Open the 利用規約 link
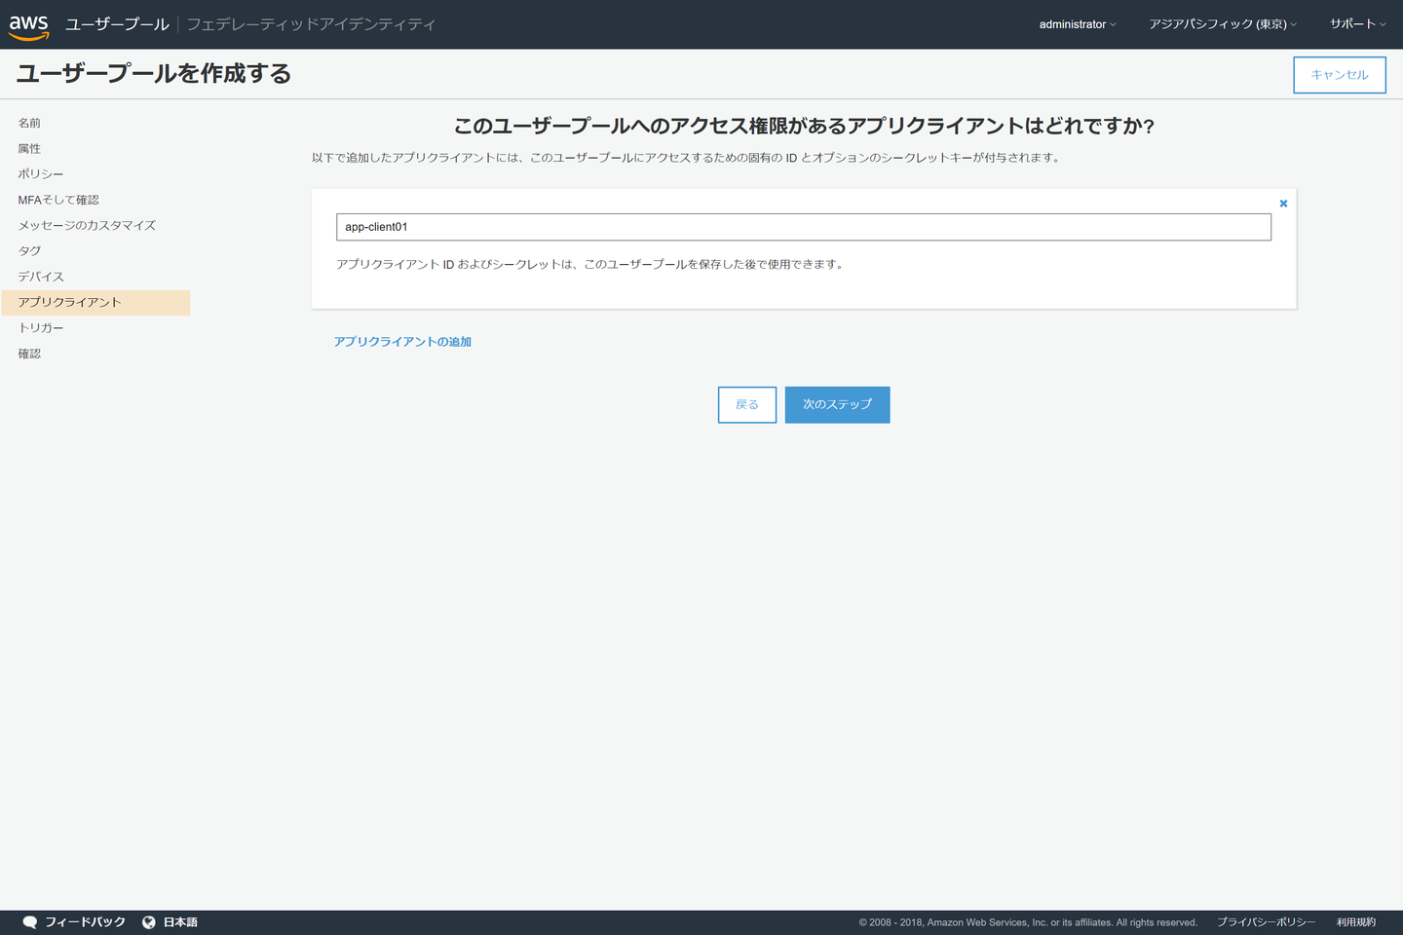The width and height of the screenshot is (1403, 935). tap(1356, 922)
